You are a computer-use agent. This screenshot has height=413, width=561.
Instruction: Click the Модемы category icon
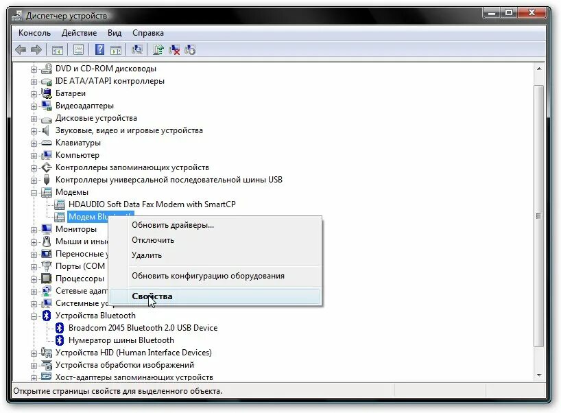pos(47,192)
